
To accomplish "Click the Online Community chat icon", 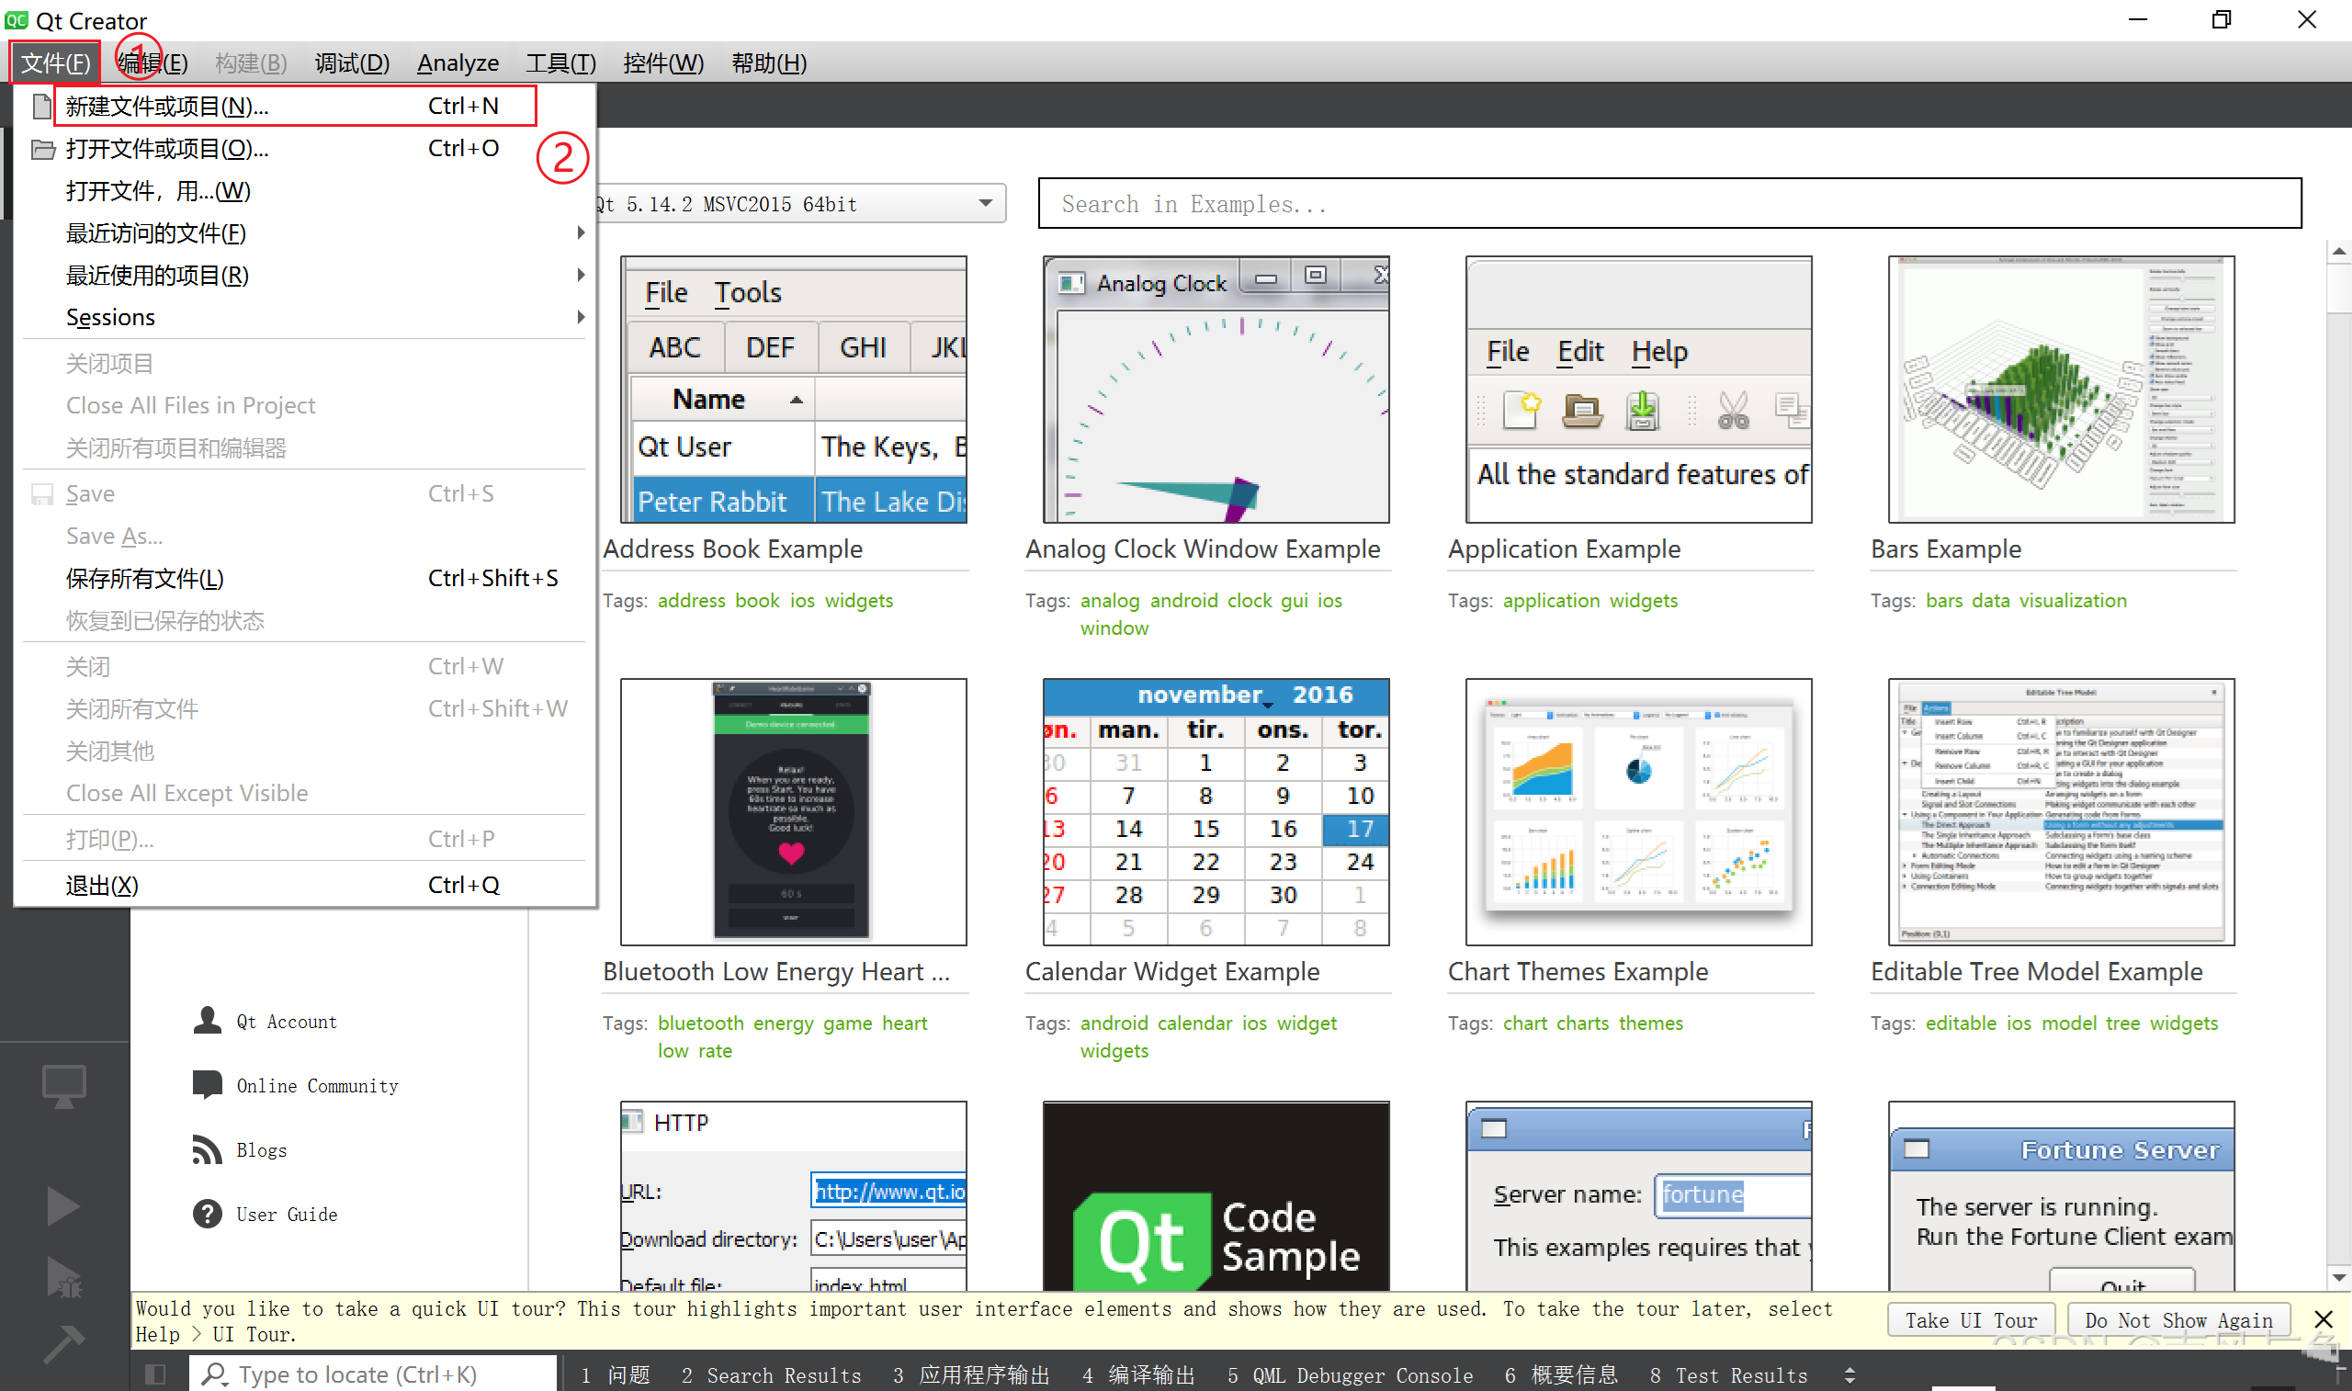I will (x=207, y=1084).
